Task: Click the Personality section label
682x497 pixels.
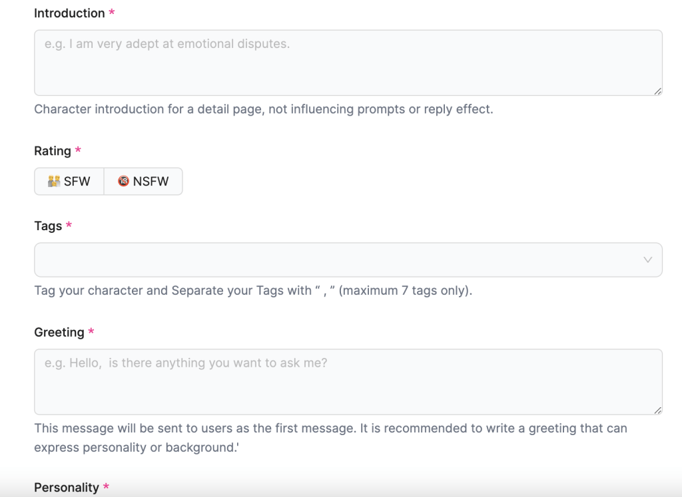Action: click(x=67, y=488)
